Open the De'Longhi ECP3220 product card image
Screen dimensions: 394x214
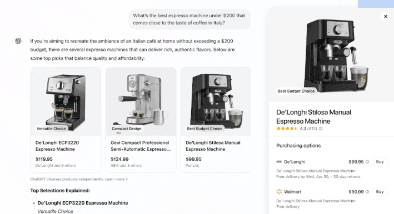(x=66, y=101)
